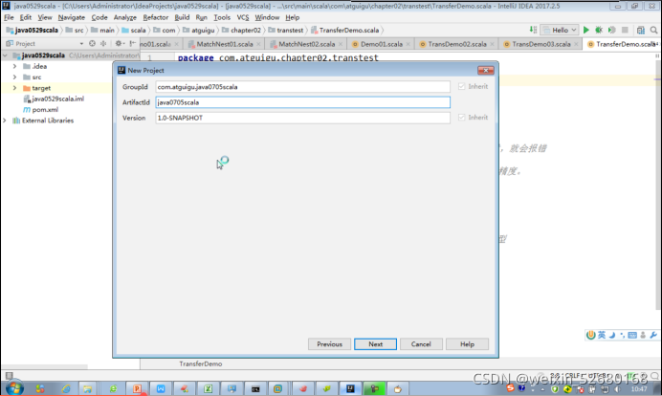Click the Sogou input method tray icon
The image size is (662, 396).
tap(510, 388)
